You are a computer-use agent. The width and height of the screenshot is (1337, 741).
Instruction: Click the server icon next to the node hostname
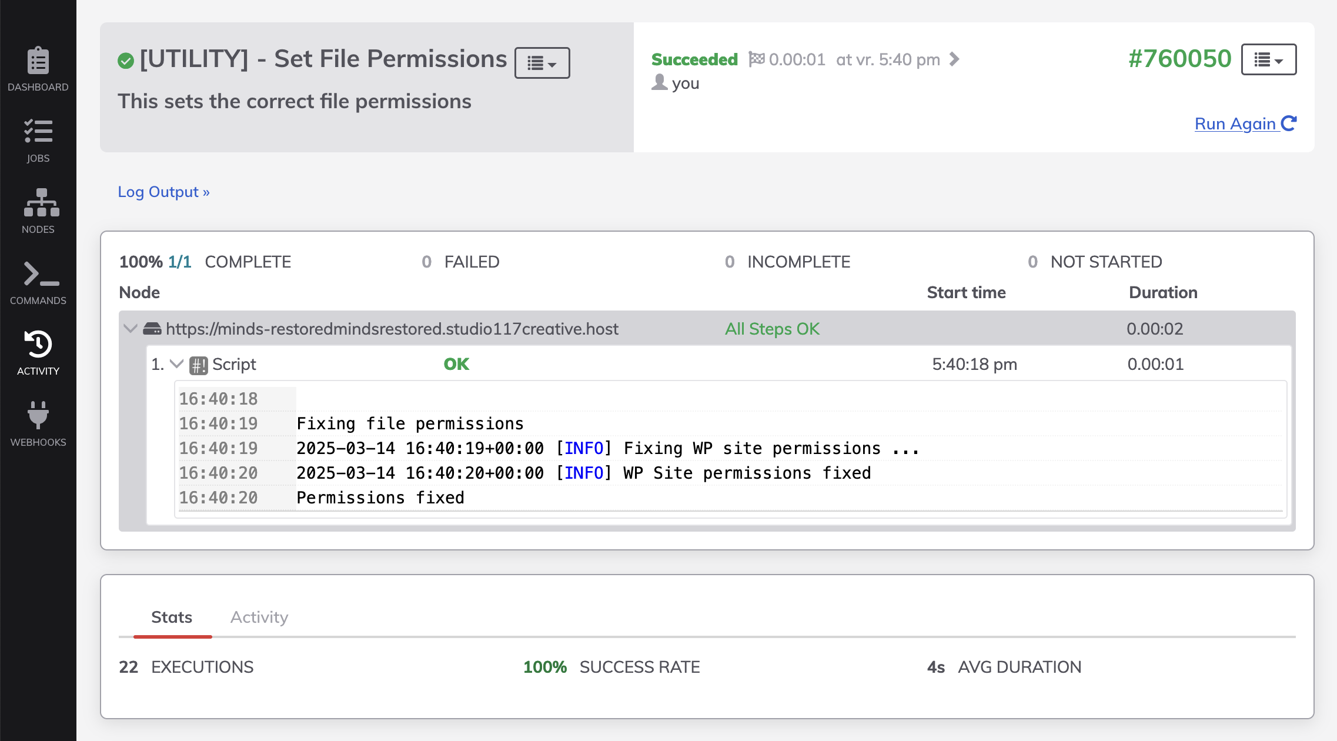point(153,329)
